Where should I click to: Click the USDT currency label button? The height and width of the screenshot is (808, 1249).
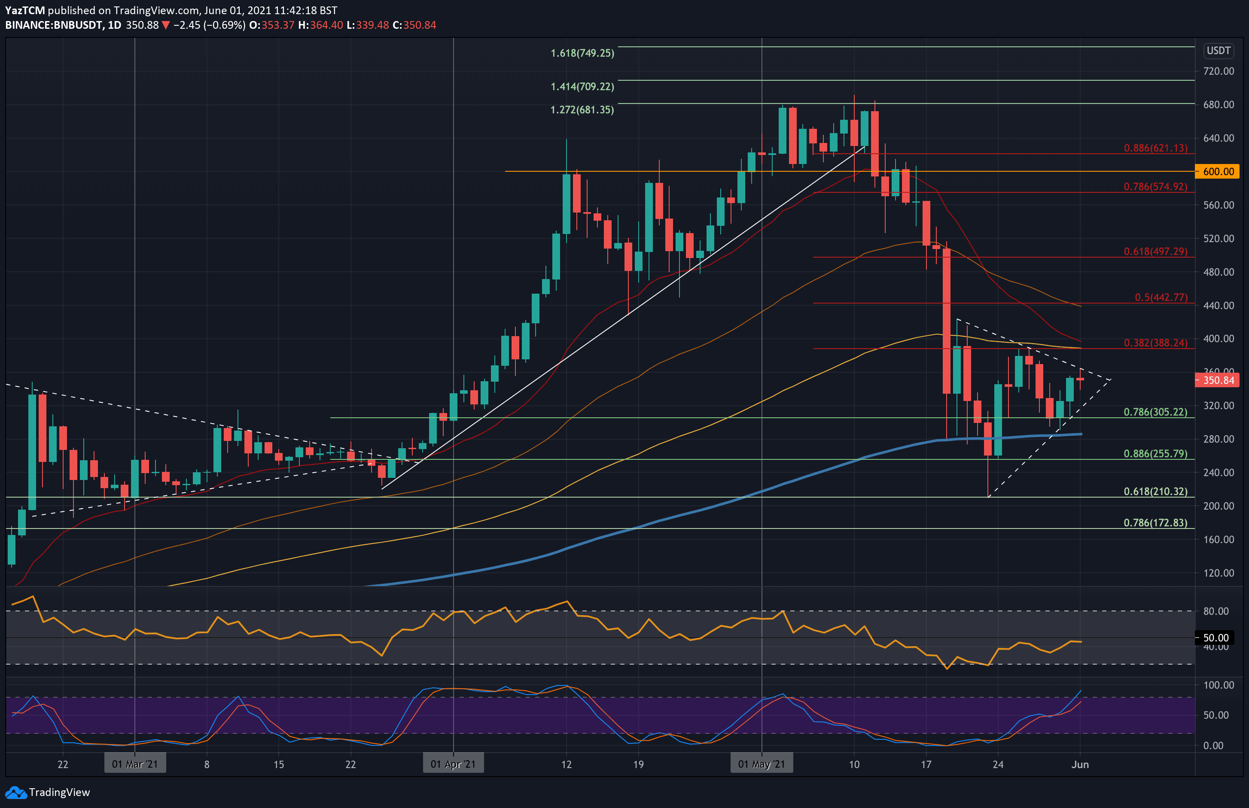1218,51
